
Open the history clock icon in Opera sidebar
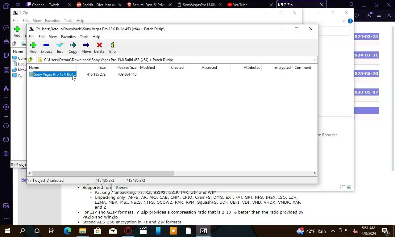[x=6, y=126]
